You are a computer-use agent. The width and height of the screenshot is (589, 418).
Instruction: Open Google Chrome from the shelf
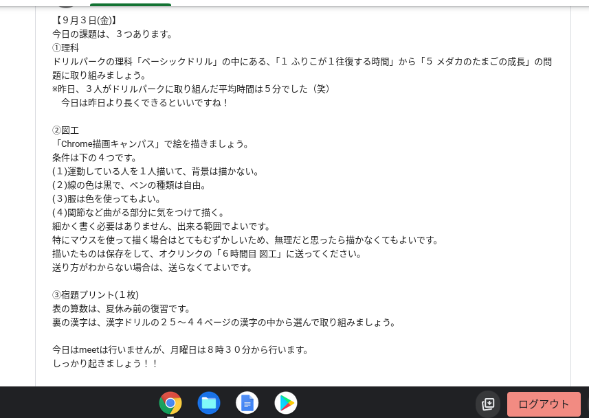170,403
